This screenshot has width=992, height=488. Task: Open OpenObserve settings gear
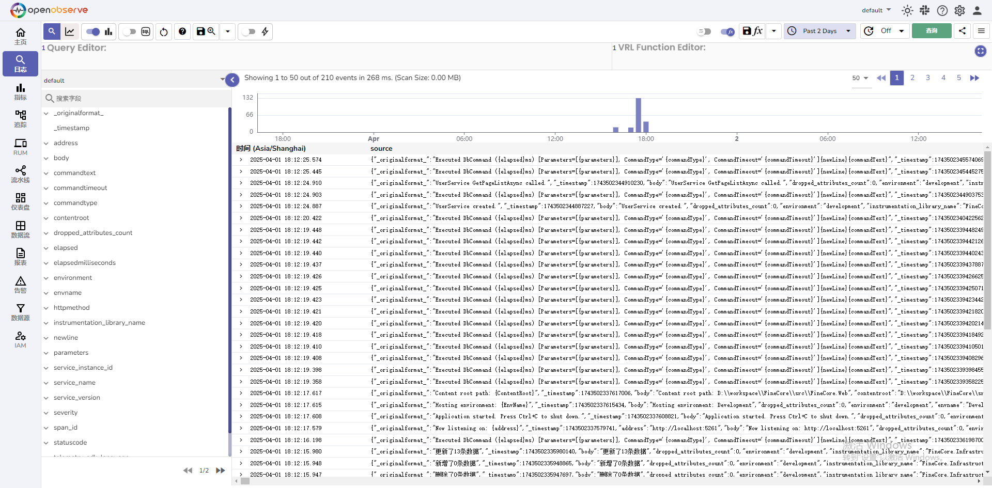(960, 10)
